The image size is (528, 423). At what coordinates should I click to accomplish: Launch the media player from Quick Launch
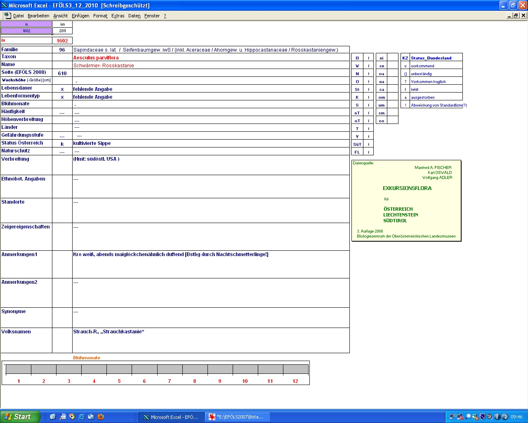click(72, 417)
